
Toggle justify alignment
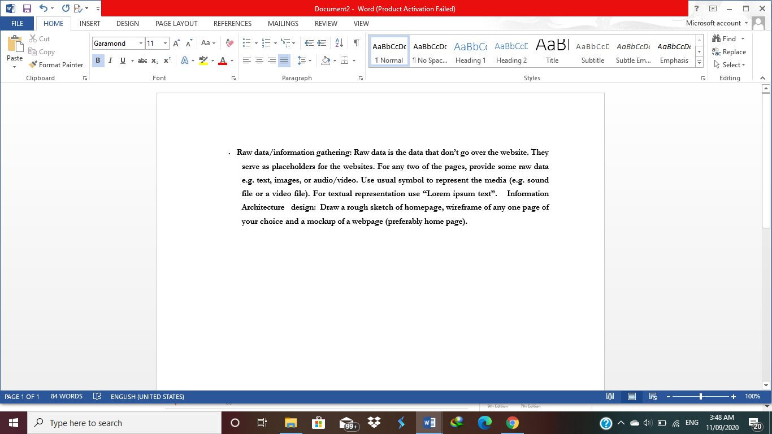[284, 60]
